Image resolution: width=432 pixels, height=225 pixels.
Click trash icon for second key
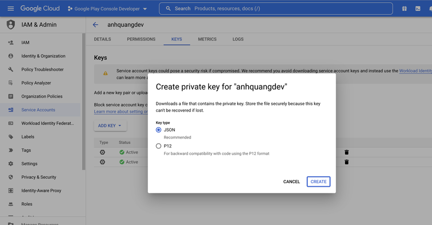[347, 162]
